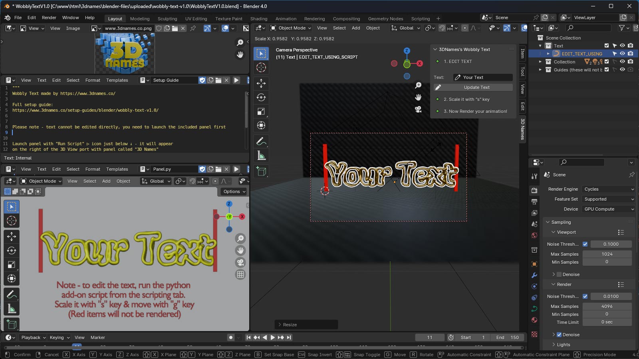Hide EDIT_TEXT_USING with its eye icon
This screenshot has width=639, height=359.
tap(622, 53)
